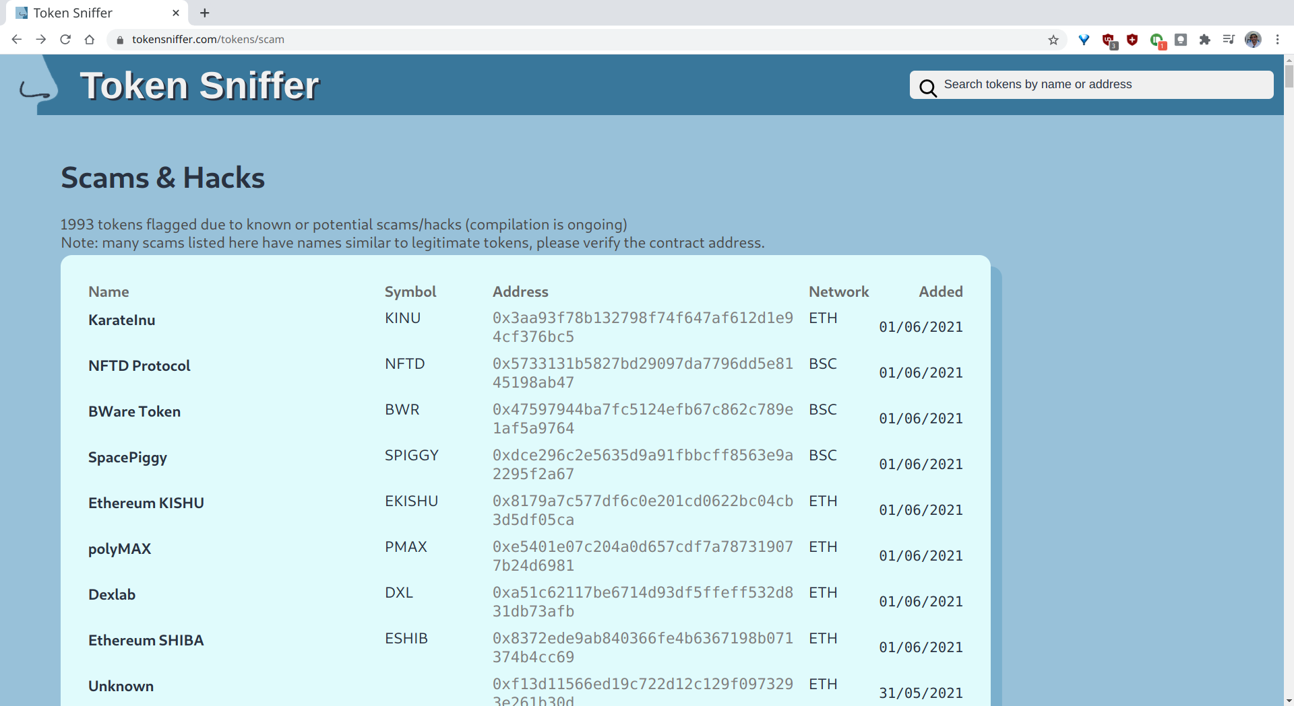Open the SpacePiggy token page
Image resolution: width=1294 pixels, height=706 pixels.
pos(127,458)
